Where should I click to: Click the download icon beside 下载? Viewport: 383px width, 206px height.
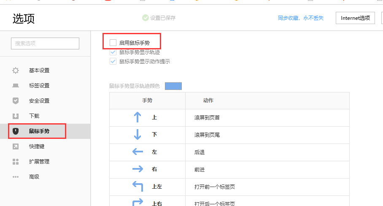coord(16,116)
